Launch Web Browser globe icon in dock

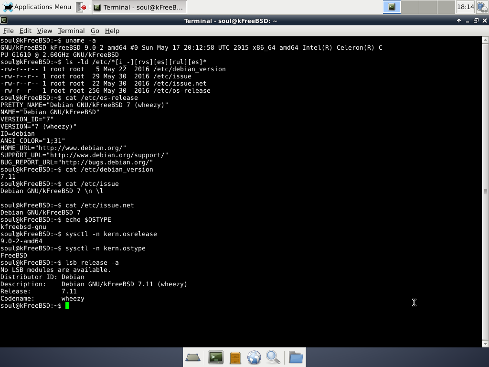coord(254,357)
